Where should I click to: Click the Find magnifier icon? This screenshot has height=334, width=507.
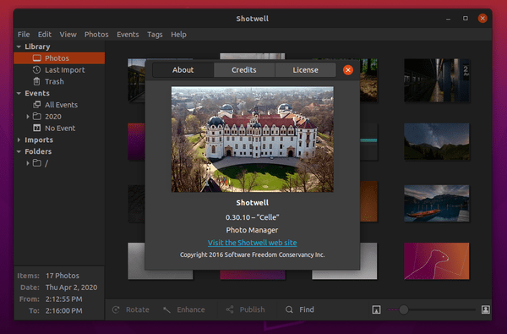click(289, 309)
